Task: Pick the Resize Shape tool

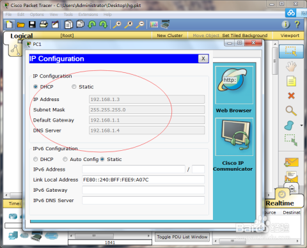Action: point(291,140)
